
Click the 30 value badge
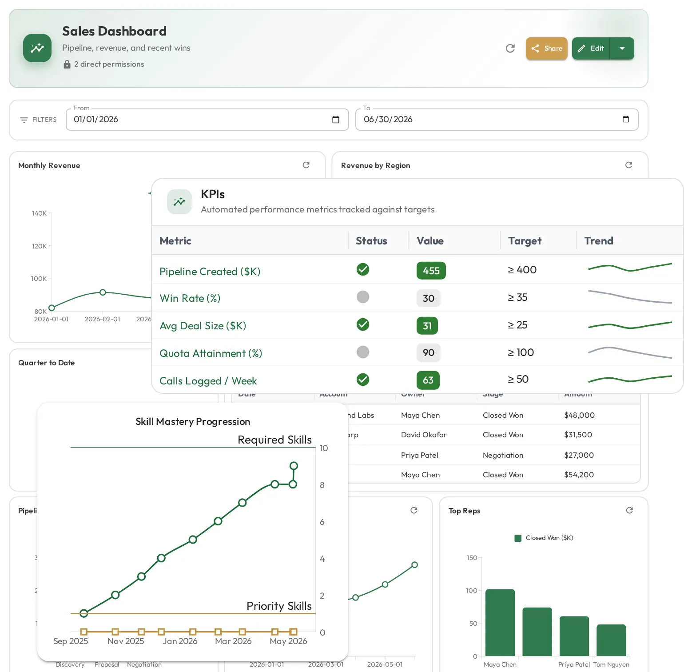click(429, 298)
